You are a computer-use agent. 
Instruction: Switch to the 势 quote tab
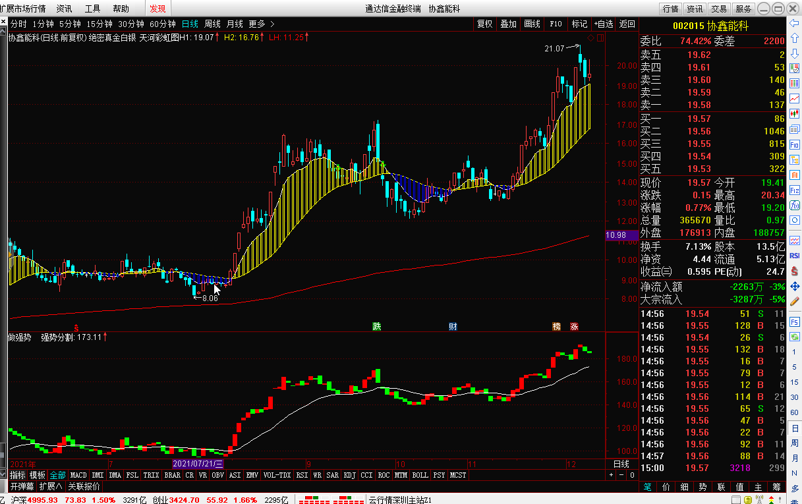[x=703, y=487]
